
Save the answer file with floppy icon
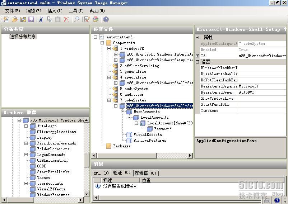point(31,19)
